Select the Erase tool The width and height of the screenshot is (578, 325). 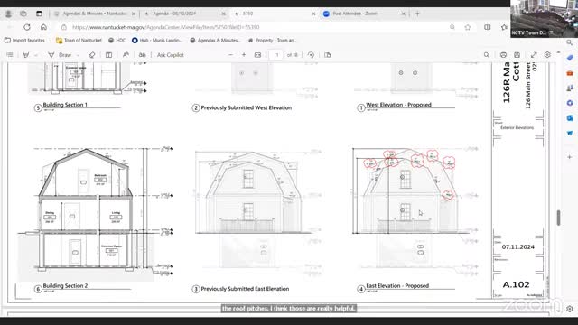92,55
